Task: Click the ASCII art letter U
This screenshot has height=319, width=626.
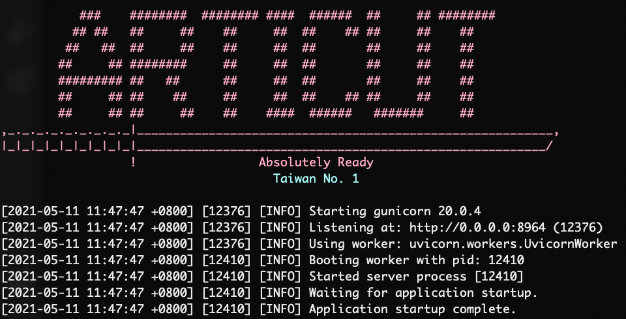Action: [398, 64]
